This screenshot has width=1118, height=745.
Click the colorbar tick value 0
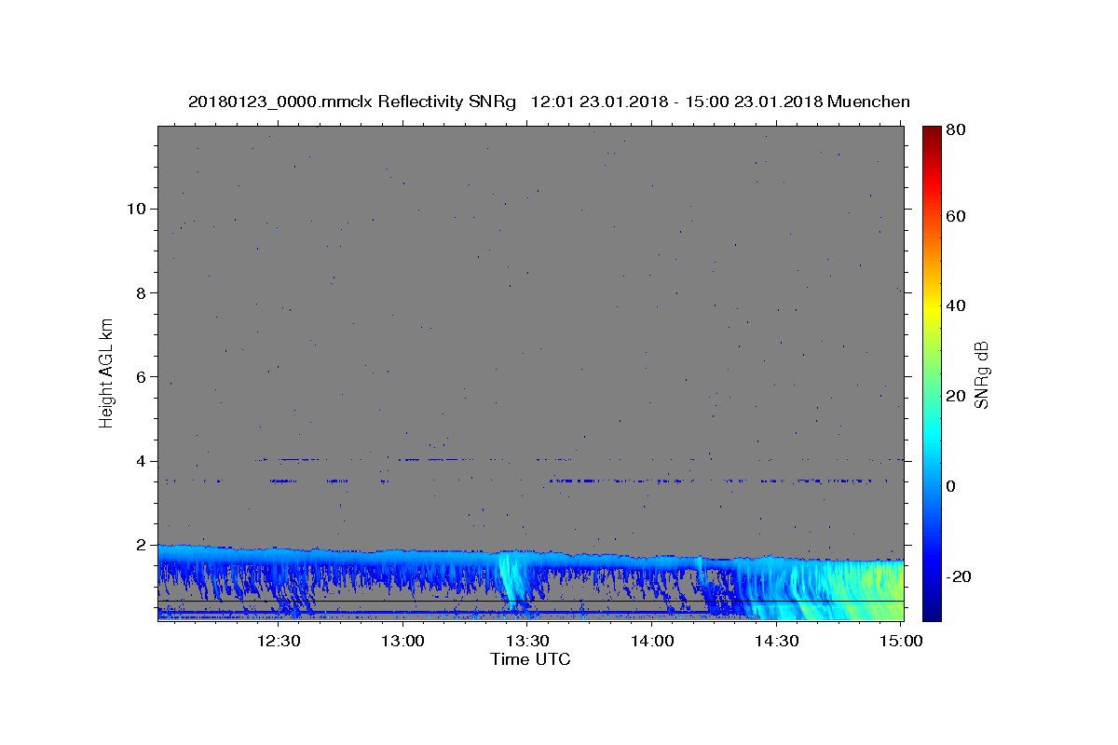coord(951,486)
